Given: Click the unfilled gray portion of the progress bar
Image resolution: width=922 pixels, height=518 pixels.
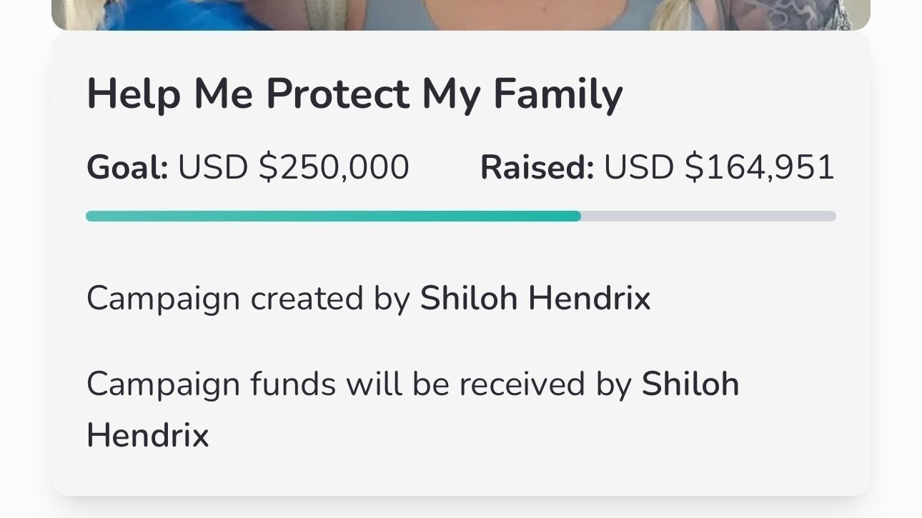Looking at the screenshot, I should (708, 215).
